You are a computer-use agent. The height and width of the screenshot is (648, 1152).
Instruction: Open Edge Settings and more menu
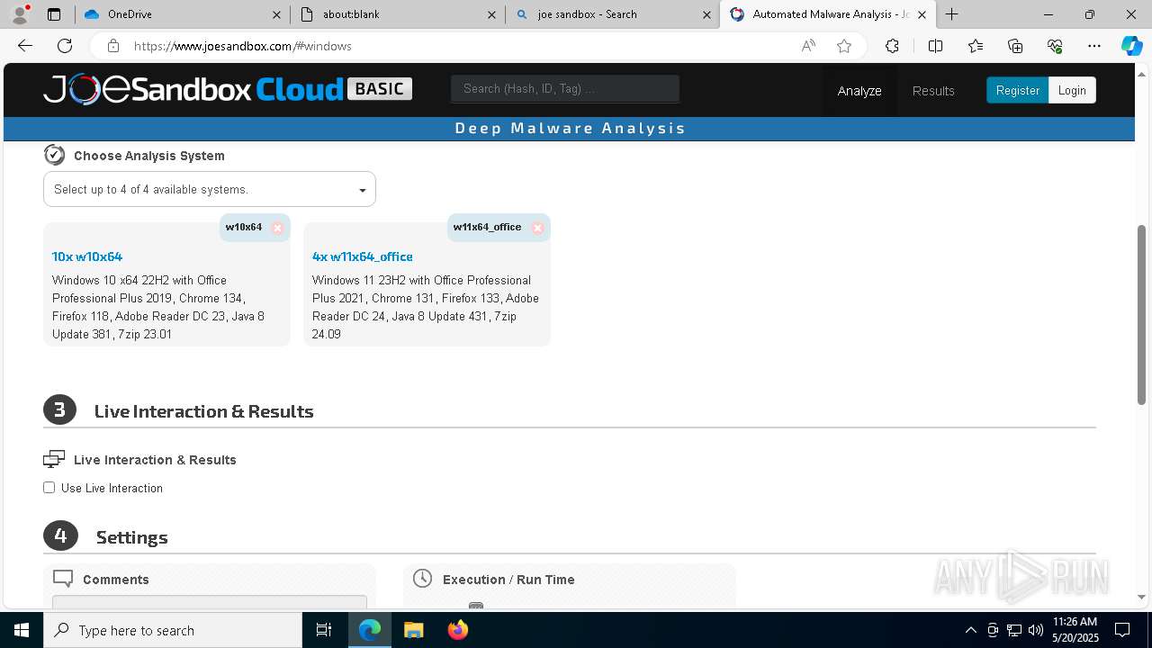click(1094, 46)
